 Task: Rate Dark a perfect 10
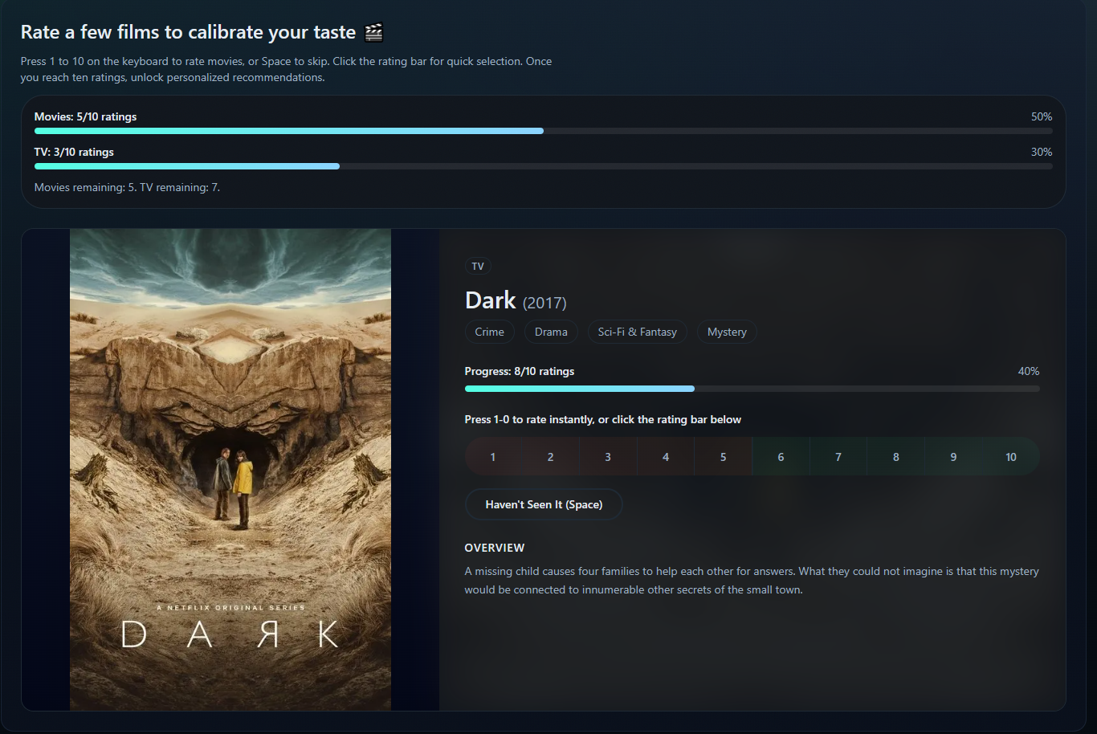[x=1011, y=457]
